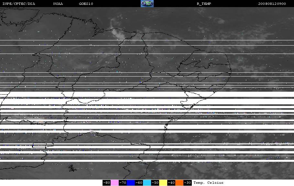Pick the dark blue legend swatch
Viewport: 294px width, 186px height.
[131, 183]
